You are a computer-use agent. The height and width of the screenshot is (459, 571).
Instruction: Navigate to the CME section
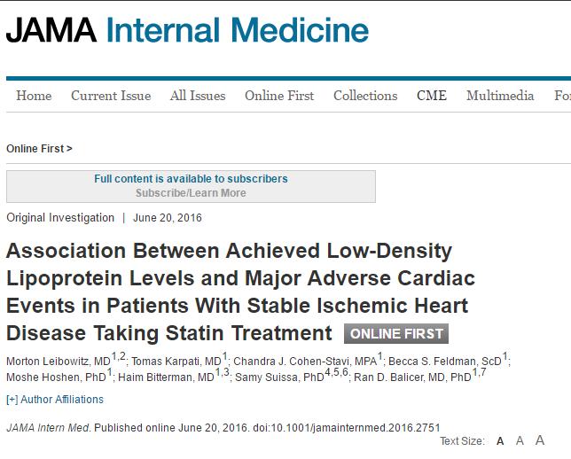(x=432, y=96)
